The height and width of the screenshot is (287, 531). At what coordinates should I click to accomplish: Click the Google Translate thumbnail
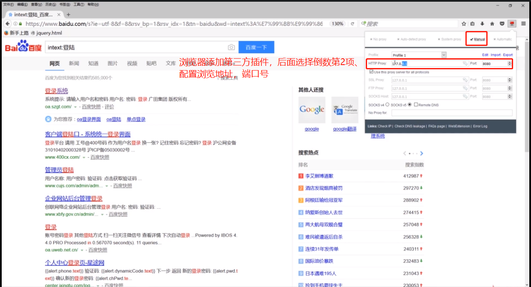pyautogui.click(x=344, y=110)
